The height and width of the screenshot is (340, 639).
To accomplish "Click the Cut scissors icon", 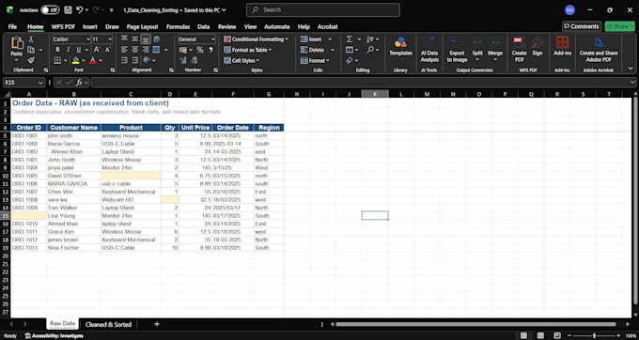I will coord(31,39).
